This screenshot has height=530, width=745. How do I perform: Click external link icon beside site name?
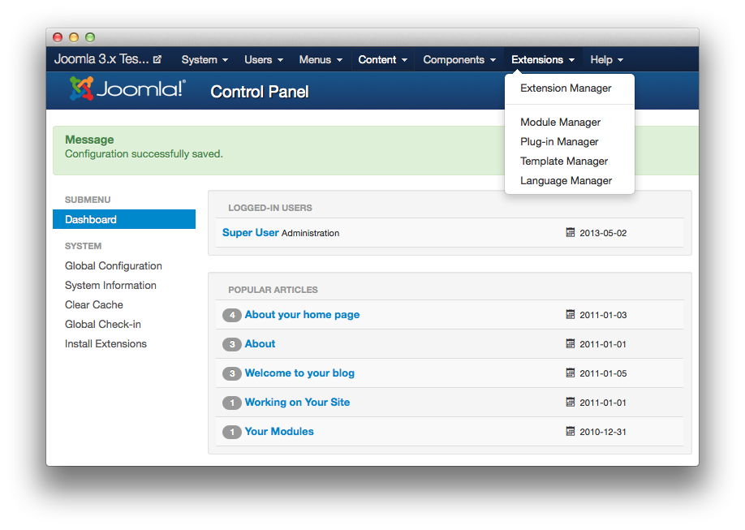[157, 59]
